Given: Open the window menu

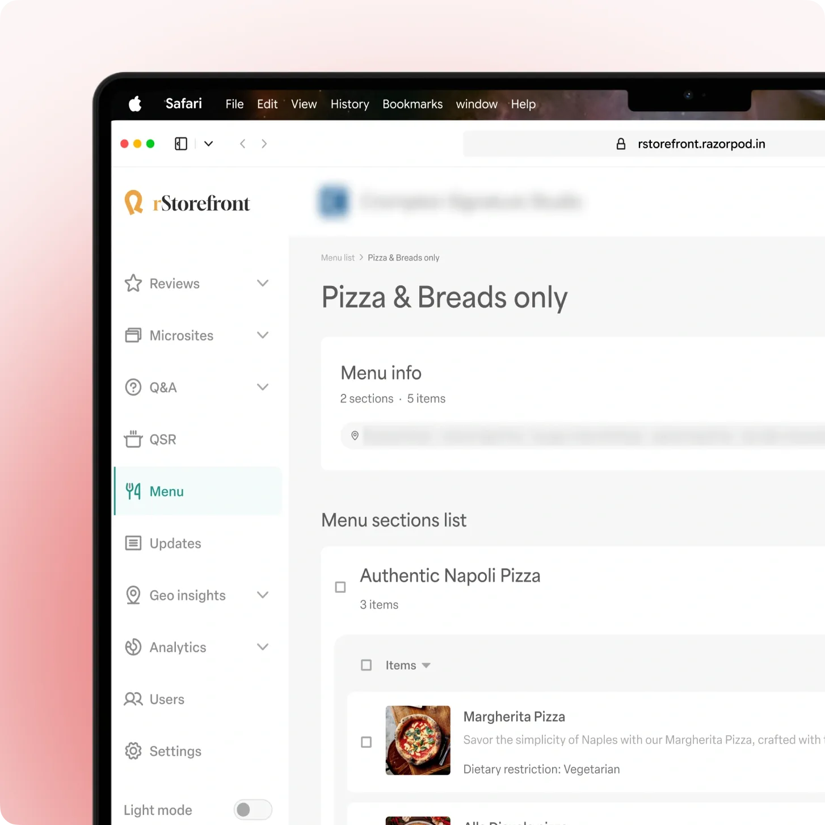Looking at the screenshot, I should point(477,104).
